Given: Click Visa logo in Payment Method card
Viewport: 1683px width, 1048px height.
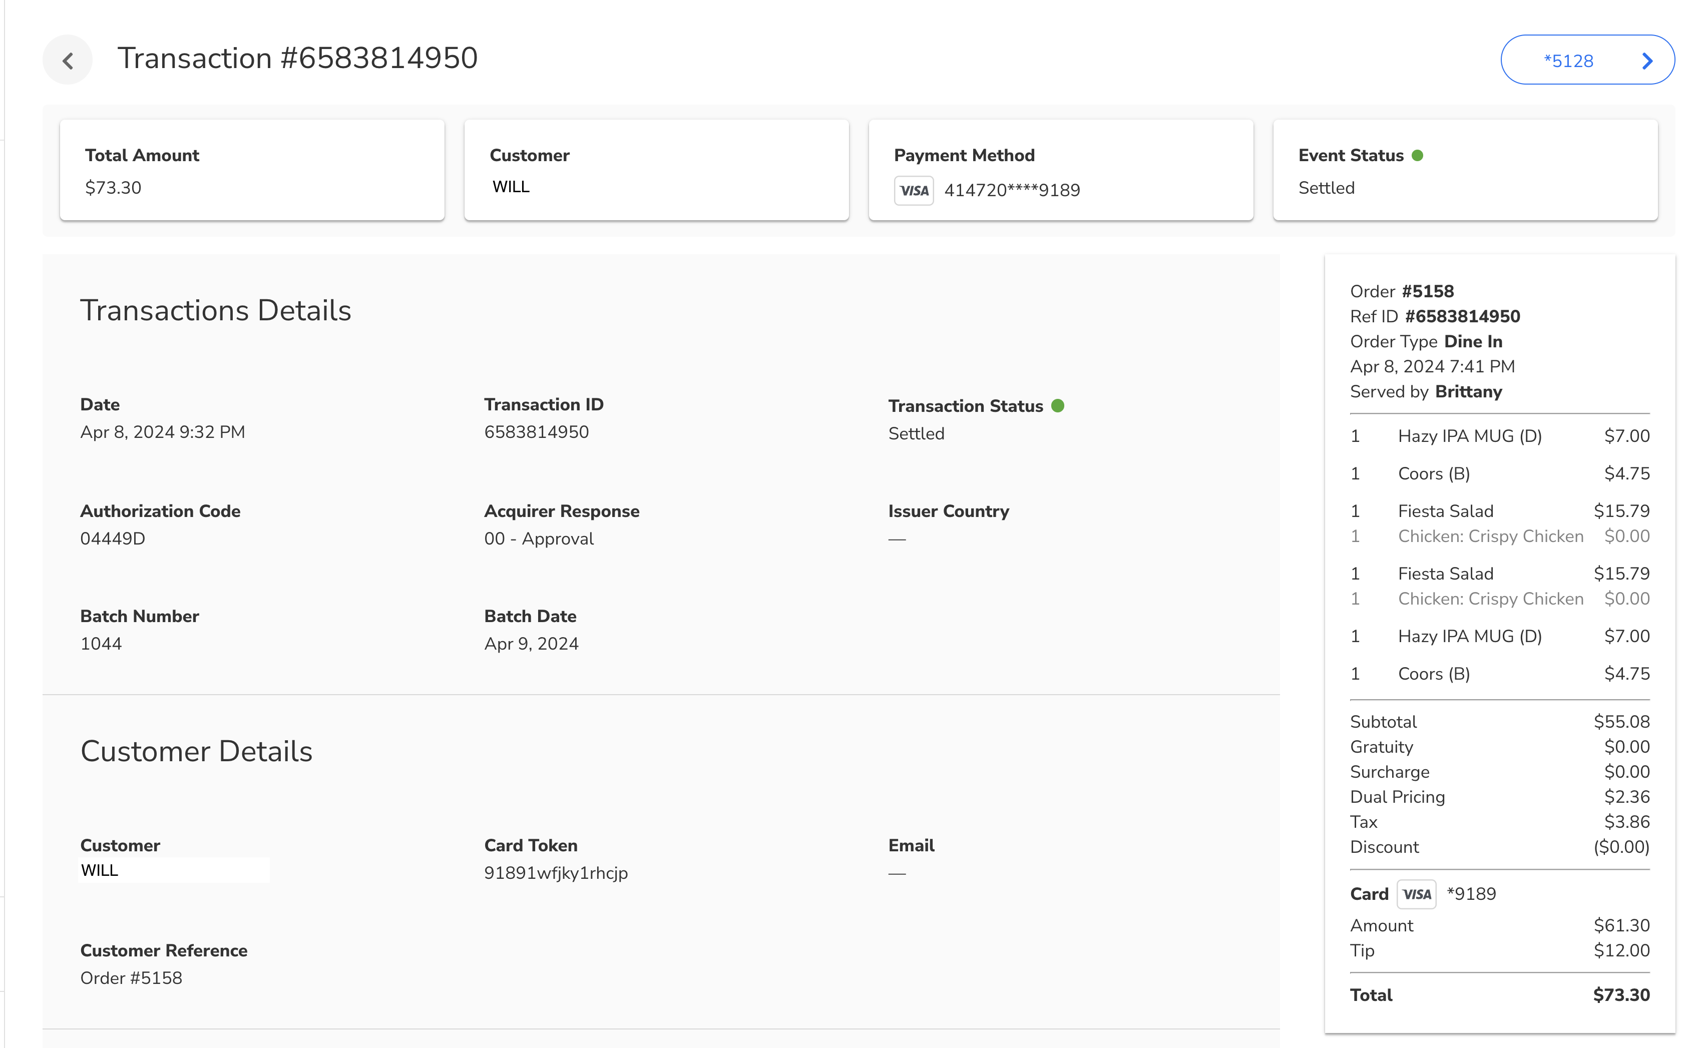Looking at the screenshot, I should [914, 191].
